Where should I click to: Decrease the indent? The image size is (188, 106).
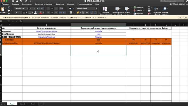[x=61, y=12]
